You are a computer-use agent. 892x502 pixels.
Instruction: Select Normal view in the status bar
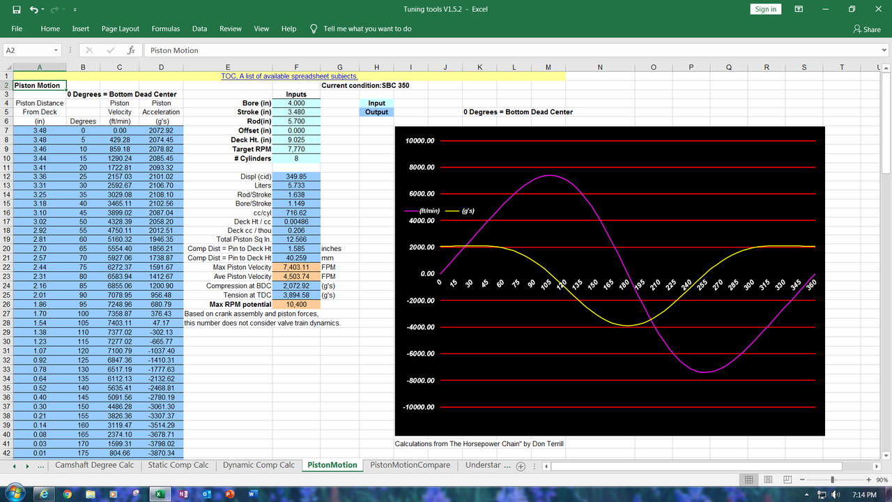pos(748,479)
